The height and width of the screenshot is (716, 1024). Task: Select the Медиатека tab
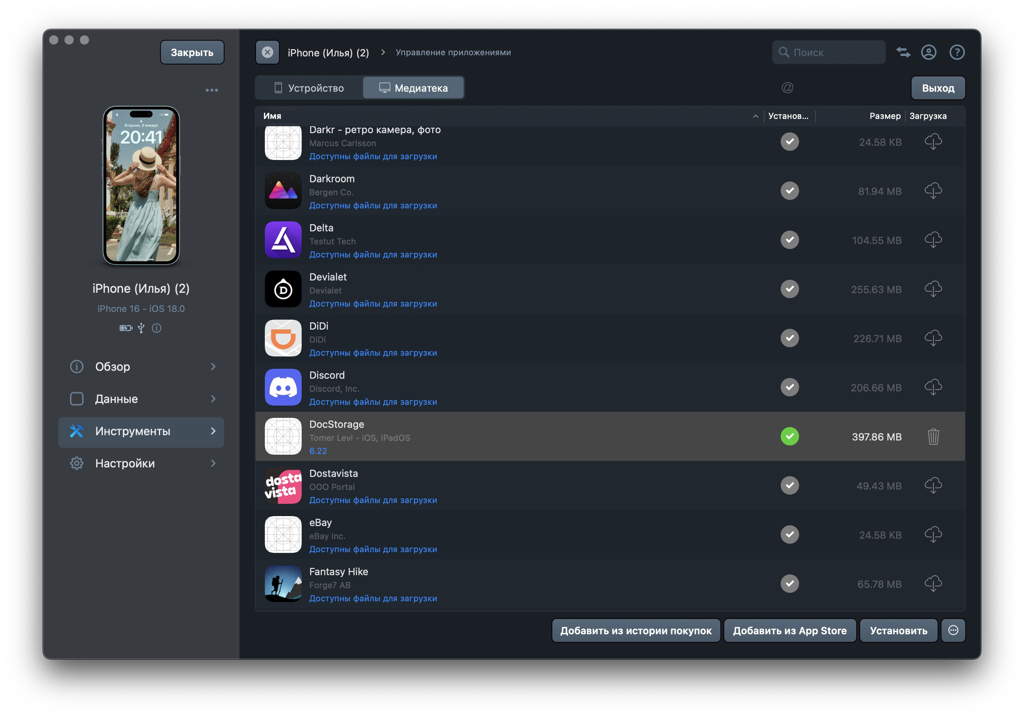tap(413, 88)
